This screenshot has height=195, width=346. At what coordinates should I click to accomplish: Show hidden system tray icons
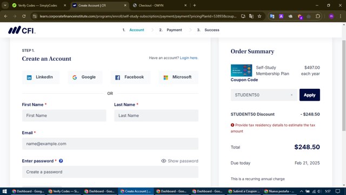click(x=302, y=191)
